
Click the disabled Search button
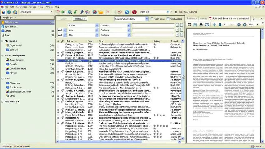tap(64, 19)
